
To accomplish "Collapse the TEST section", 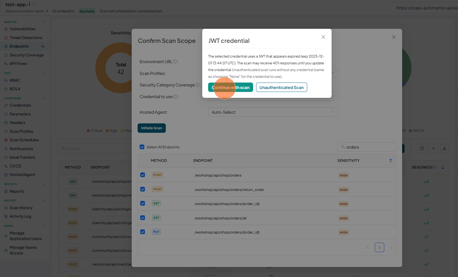I will [x=44, y=73].
